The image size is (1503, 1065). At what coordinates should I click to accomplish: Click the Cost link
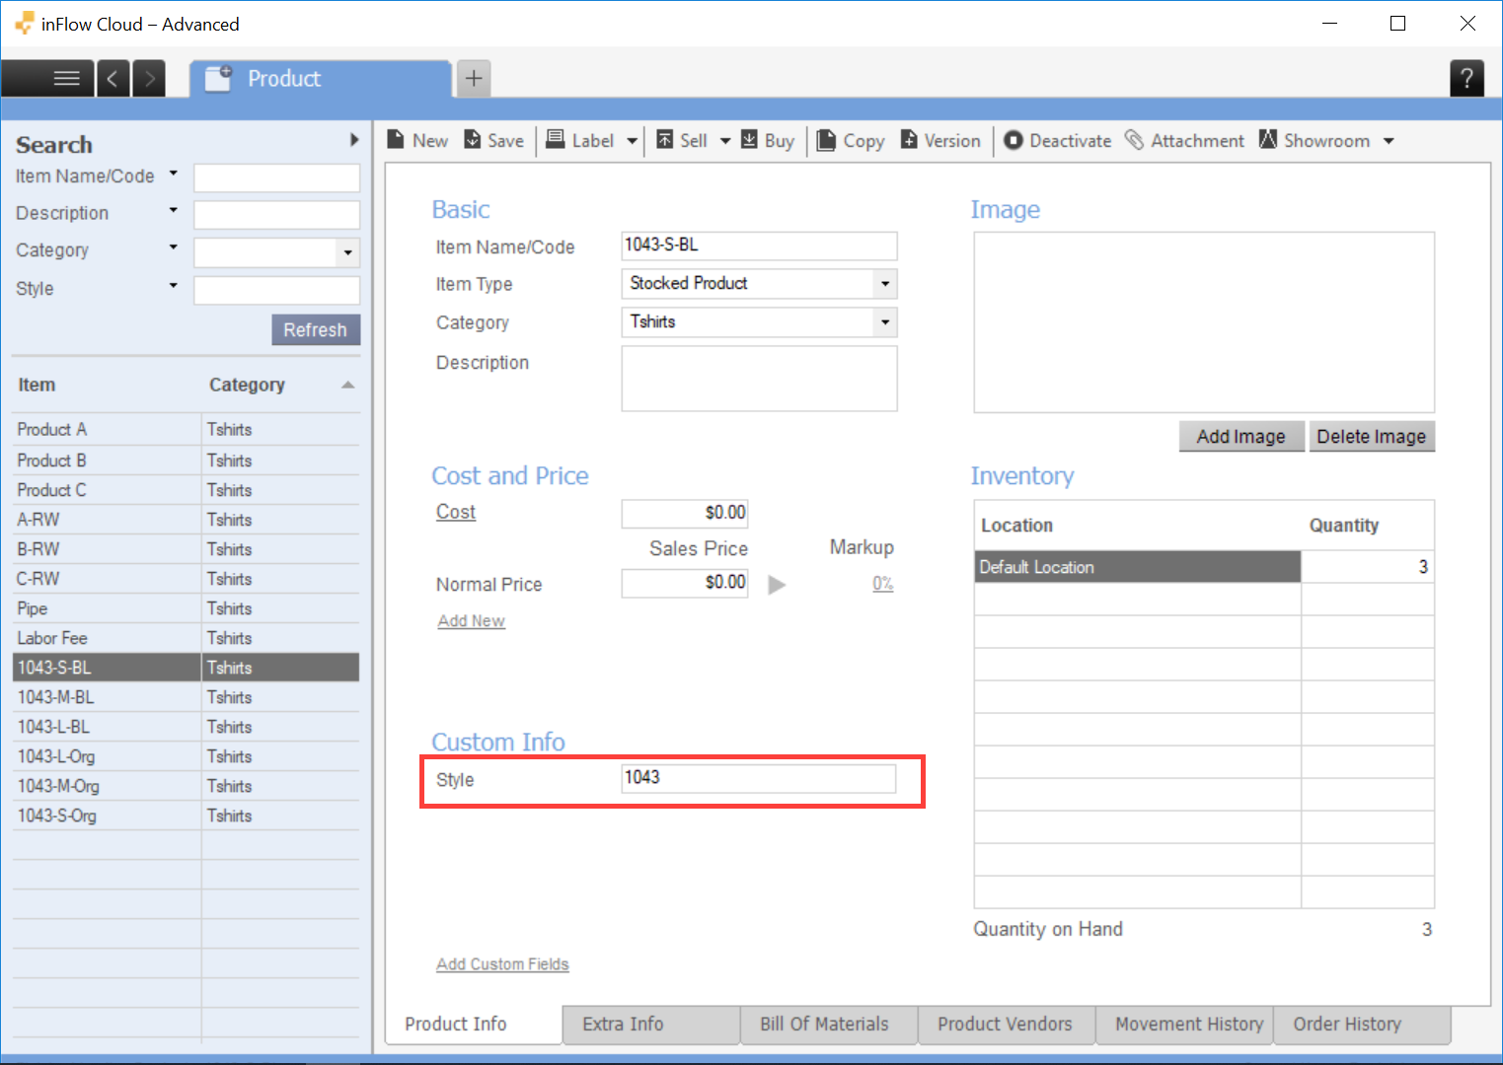[456, 512]
